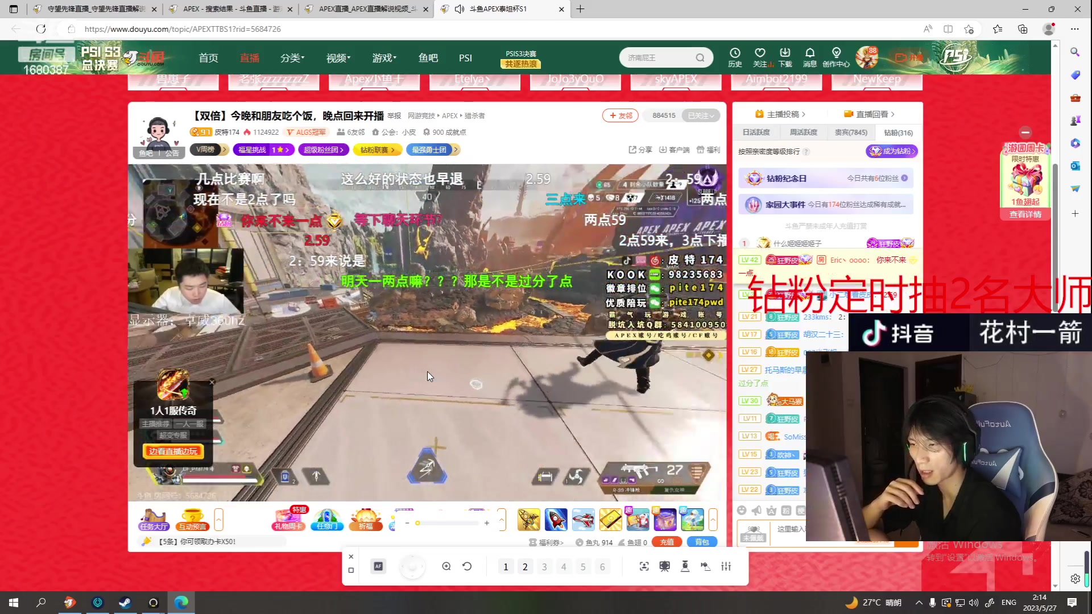Send the gold rocket gift
This screenshot has height=614, width=1092.
tap(529, 520)
